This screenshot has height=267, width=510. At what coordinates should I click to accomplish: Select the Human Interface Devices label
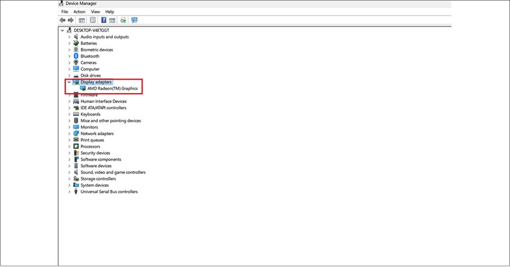tap(103, 101)
